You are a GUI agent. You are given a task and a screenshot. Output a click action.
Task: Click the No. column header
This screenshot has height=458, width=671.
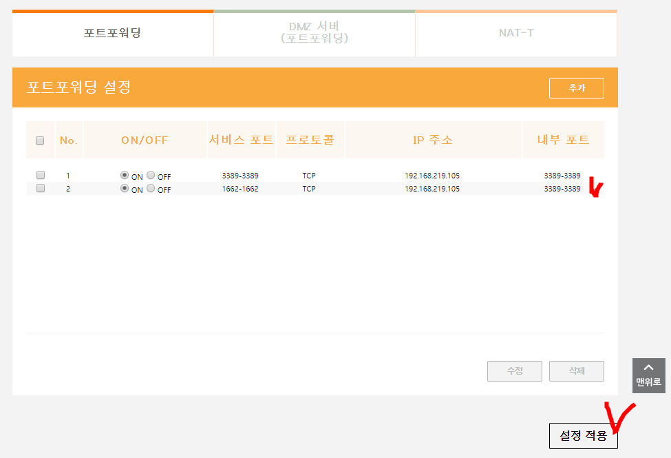pos(68,140)
